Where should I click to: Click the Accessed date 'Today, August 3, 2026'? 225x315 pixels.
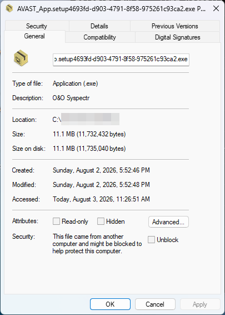[x=101, y=199]
